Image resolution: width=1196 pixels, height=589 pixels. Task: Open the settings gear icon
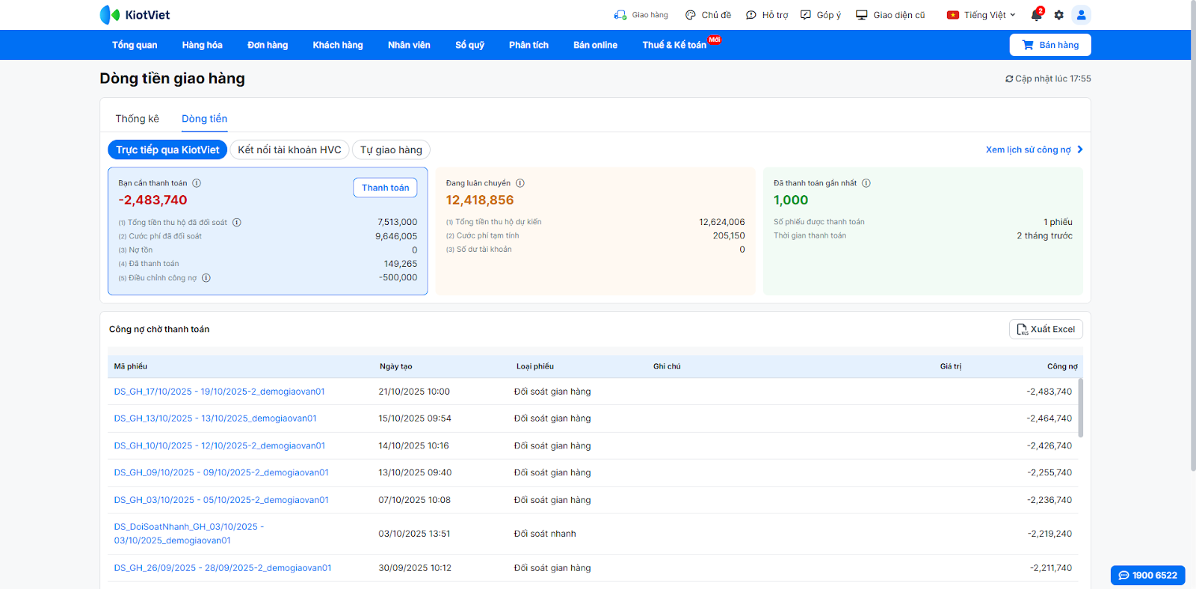(1058, 15)
